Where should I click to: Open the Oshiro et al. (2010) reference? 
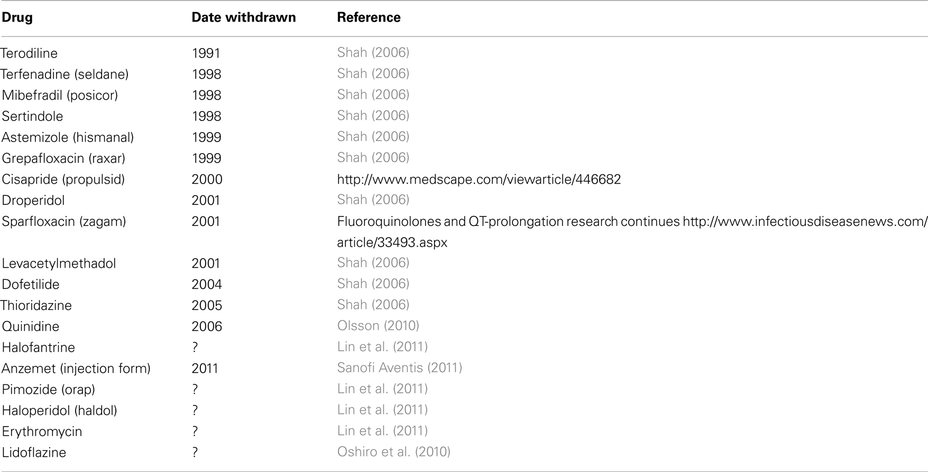click(394, 452)
